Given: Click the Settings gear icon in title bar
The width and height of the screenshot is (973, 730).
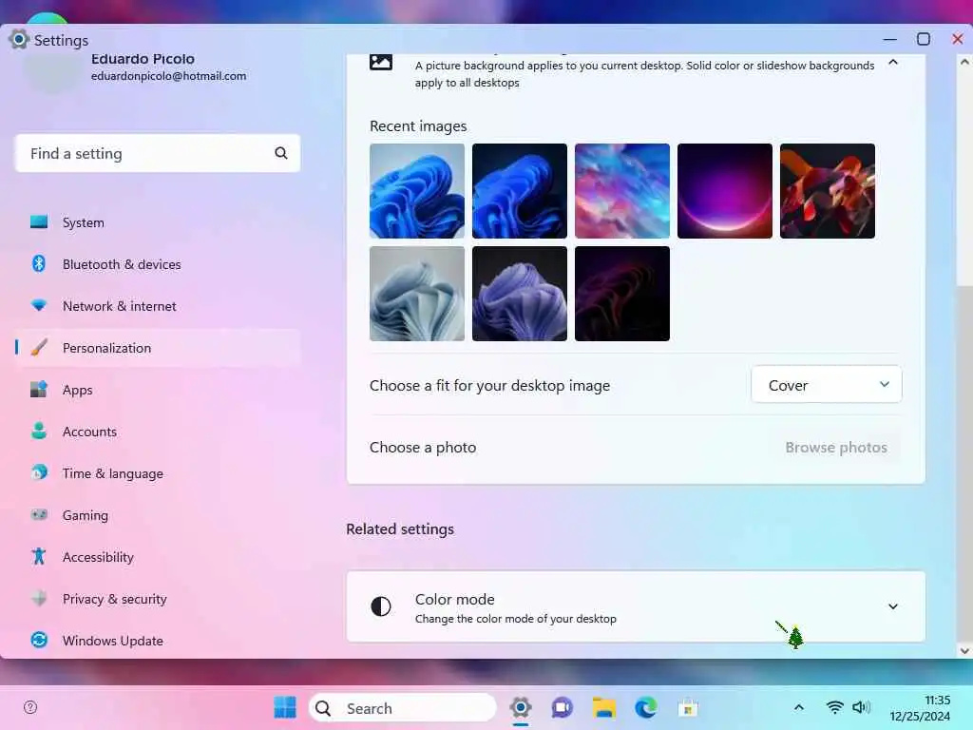Looking at the screenshot, I should tap(19, 40).
